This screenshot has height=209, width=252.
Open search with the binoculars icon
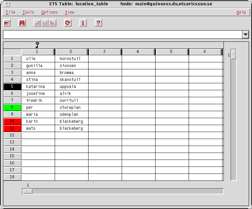point(22,23)
